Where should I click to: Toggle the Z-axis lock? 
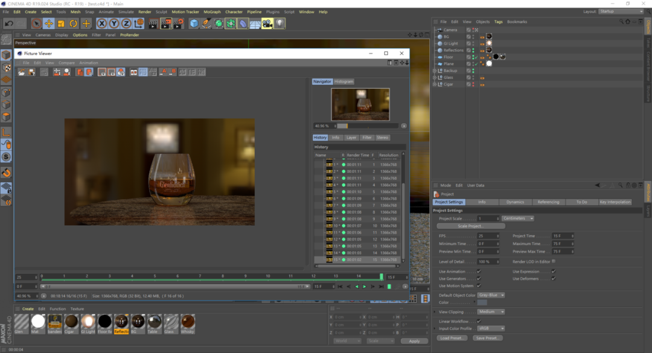coord(126,24)
